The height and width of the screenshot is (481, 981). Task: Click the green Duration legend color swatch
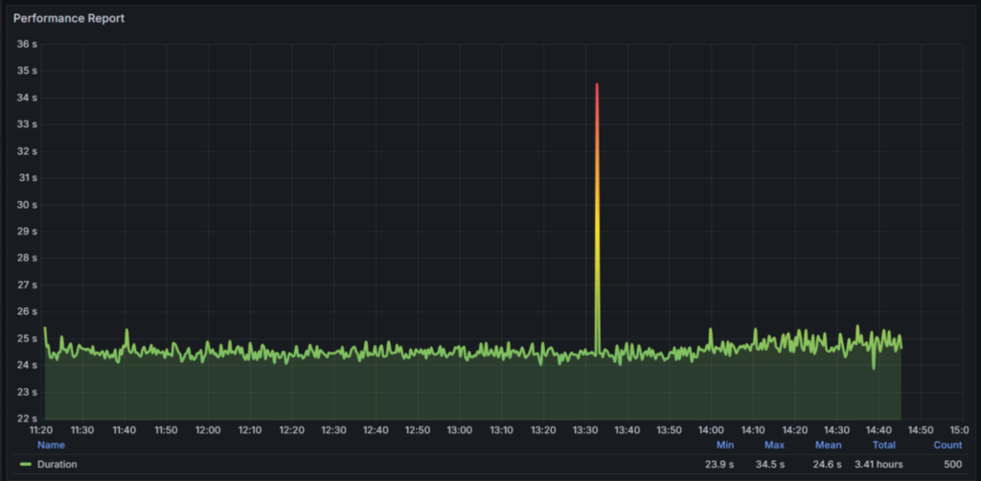(25, 465)
